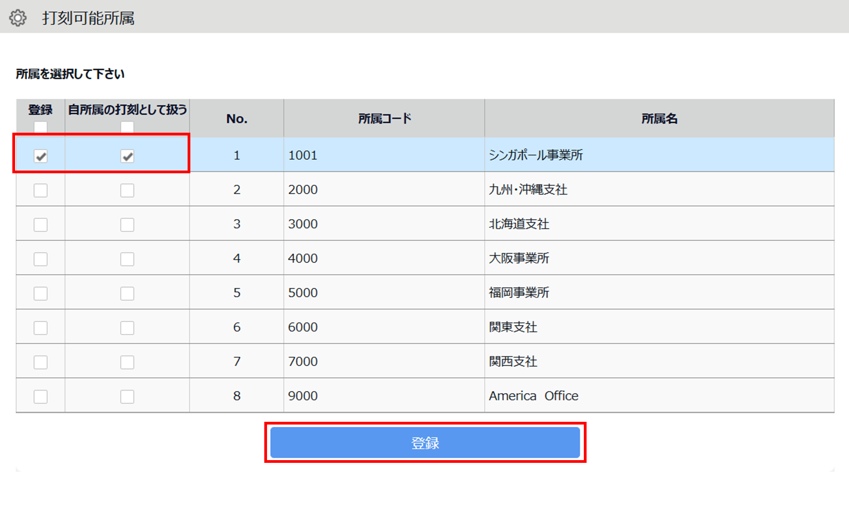This screenshot has width=849, height=513.
Task: Click No. cell 1 in シンガポール事業所 row
Action: point(236,155)
